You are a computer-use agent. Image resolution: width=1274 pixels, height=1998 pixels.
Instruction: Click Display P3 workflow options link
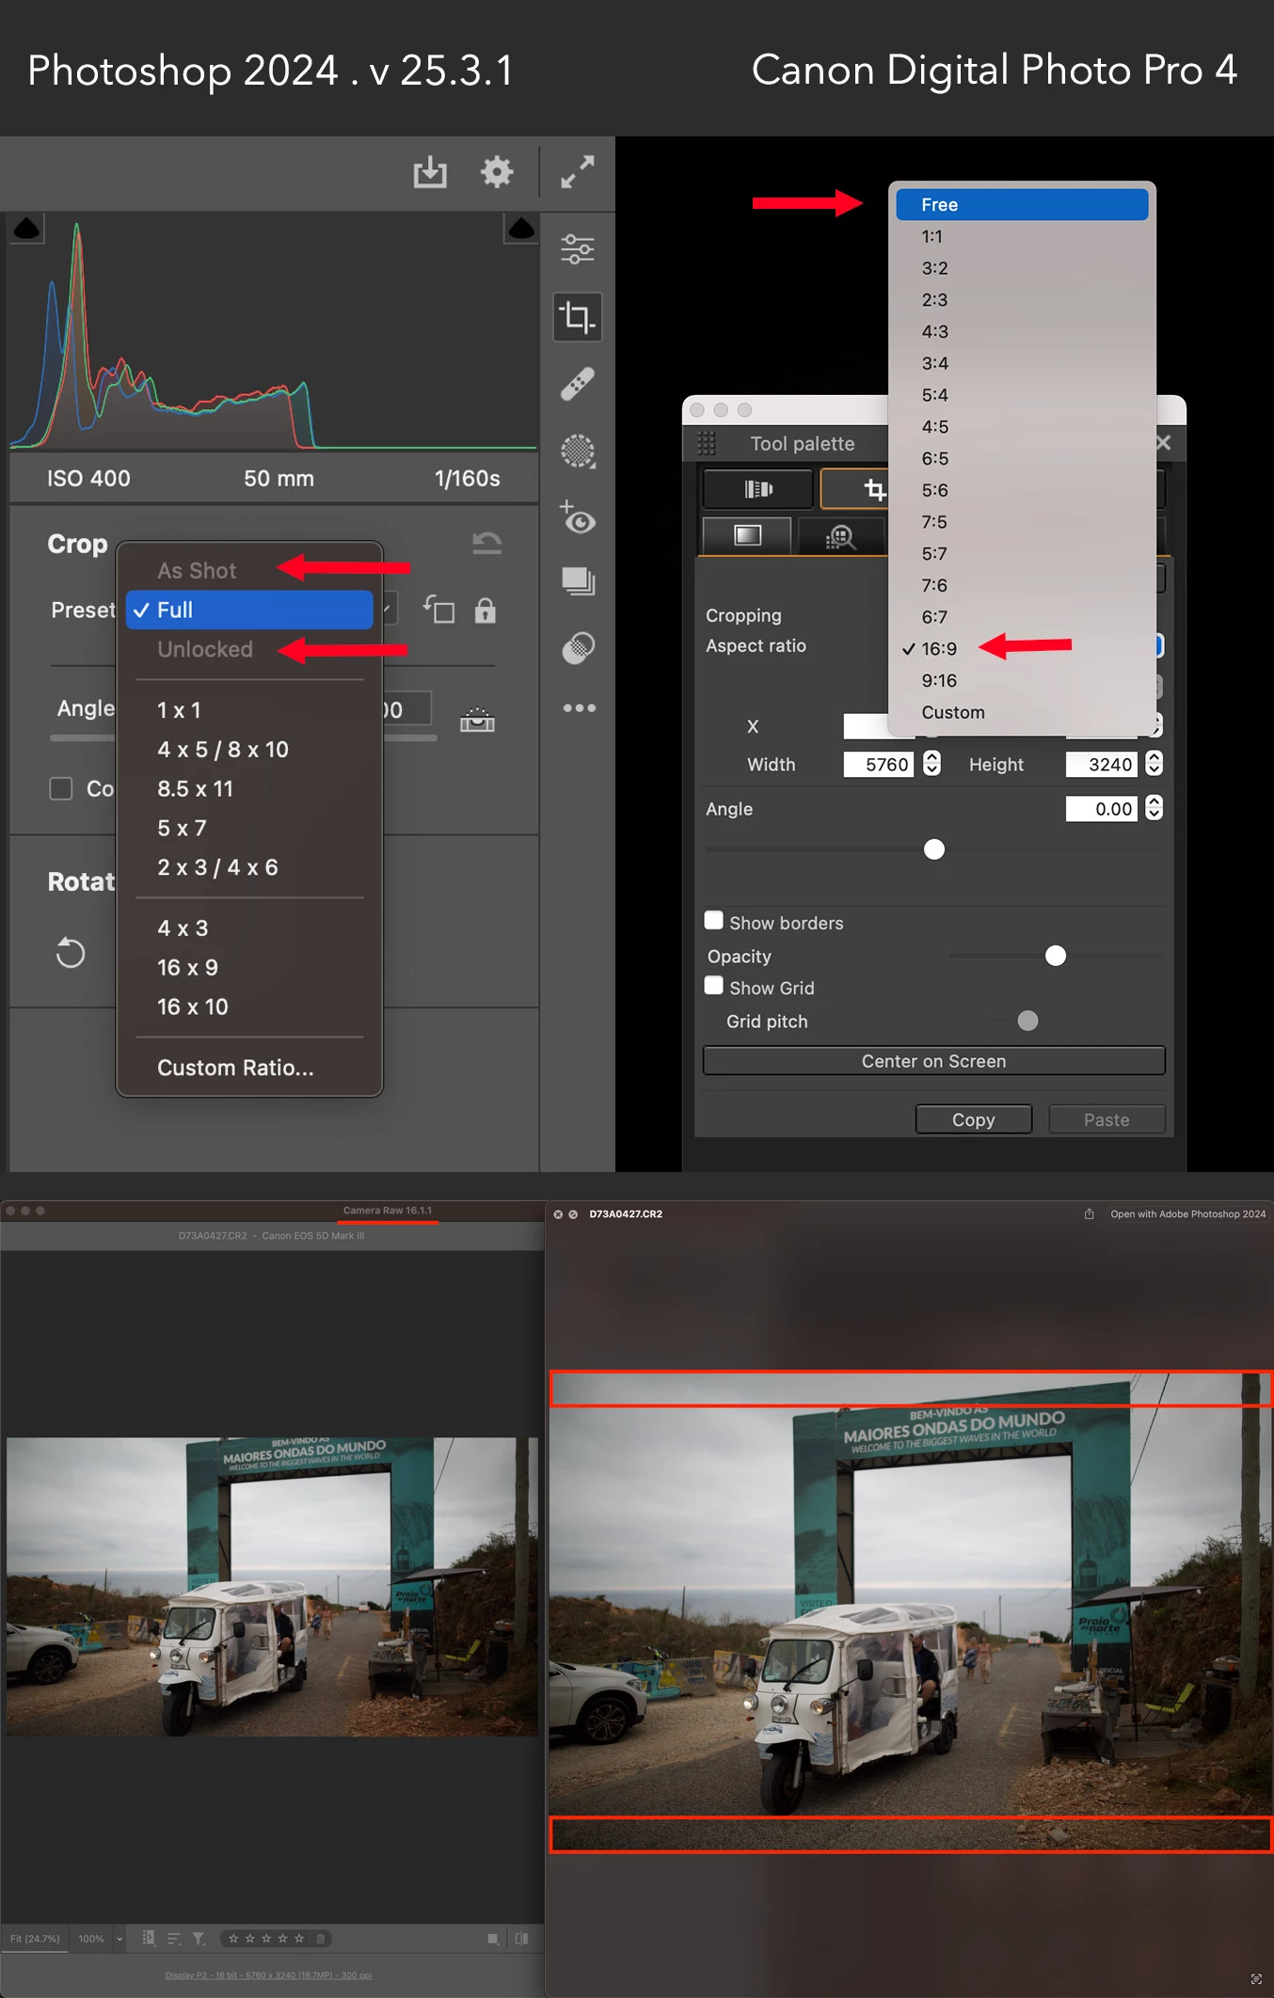click(x=268, y=1974)
